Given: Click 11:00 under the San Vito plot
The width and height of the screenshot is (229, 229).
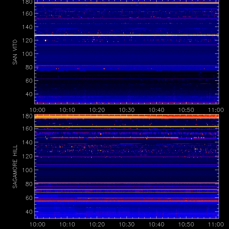Looking at the screenshot, I should click(x=216, y=110).
